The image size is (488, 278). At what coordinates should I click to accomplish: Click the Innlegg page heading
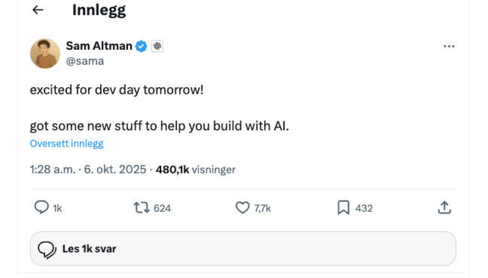(x=99, y=10)
